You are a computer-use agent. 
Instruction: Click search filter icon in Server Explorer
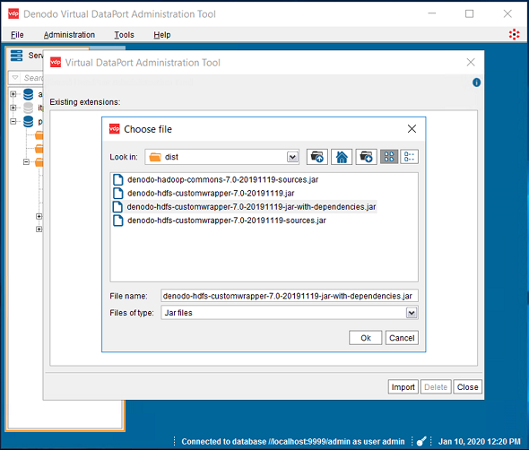15,78
